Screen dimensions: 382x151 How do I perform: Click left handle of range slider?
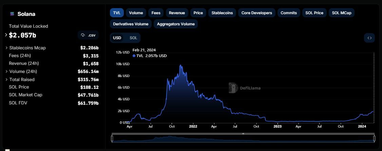(x=112, y=139)
